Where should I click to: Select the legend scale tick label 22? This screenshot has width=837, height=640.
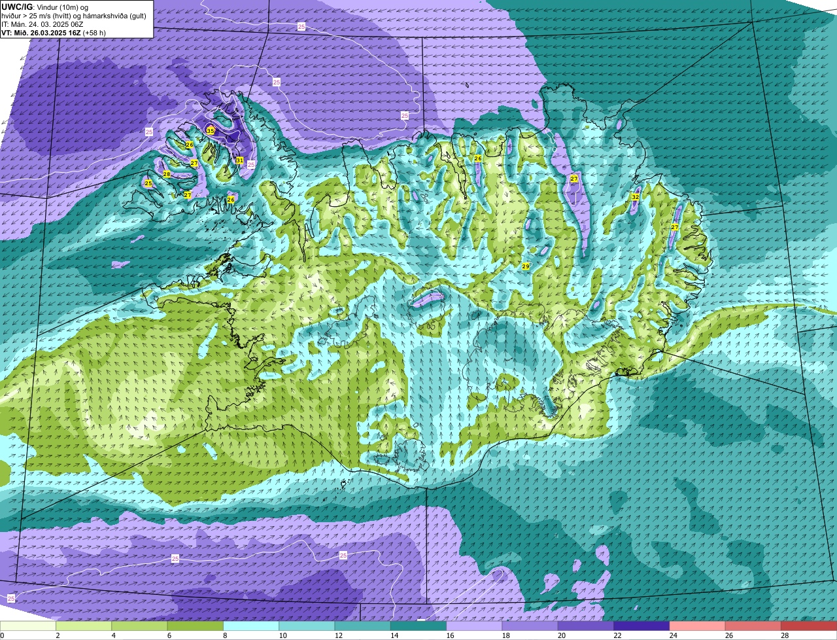(617, 635)
